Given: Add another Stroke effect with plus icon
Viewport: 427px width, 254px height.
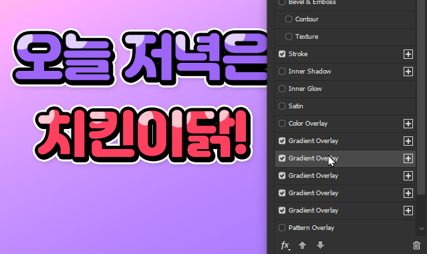Looking at the screenshot, I should [408, 54].
